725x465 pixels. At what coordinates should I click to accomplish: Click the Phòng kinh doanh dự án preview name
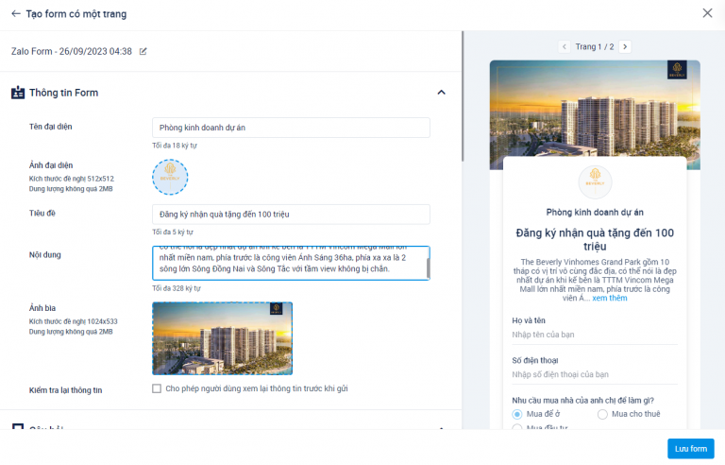pos(595,213)
